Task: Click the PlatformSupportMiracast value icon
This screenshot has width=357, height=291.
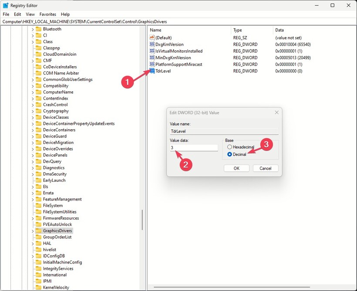Action: 152,64
